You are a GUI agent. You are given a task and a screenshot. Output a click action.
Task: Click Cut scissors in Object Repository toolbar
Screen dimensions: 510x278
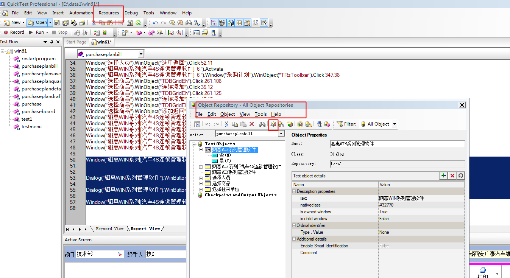click(226, 124)
